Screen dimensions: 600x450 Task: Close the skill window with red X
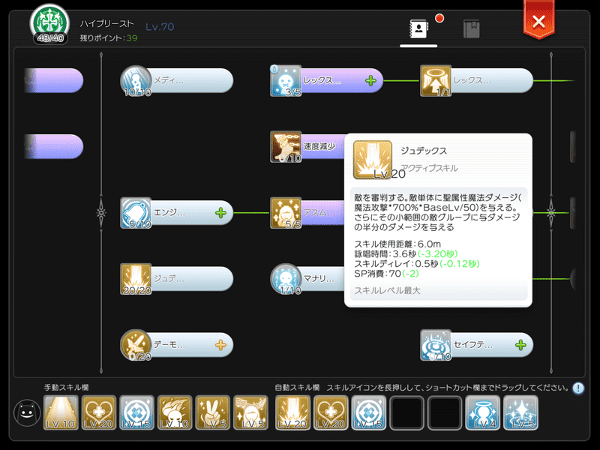pyautogui.click(x=538, y=22)
